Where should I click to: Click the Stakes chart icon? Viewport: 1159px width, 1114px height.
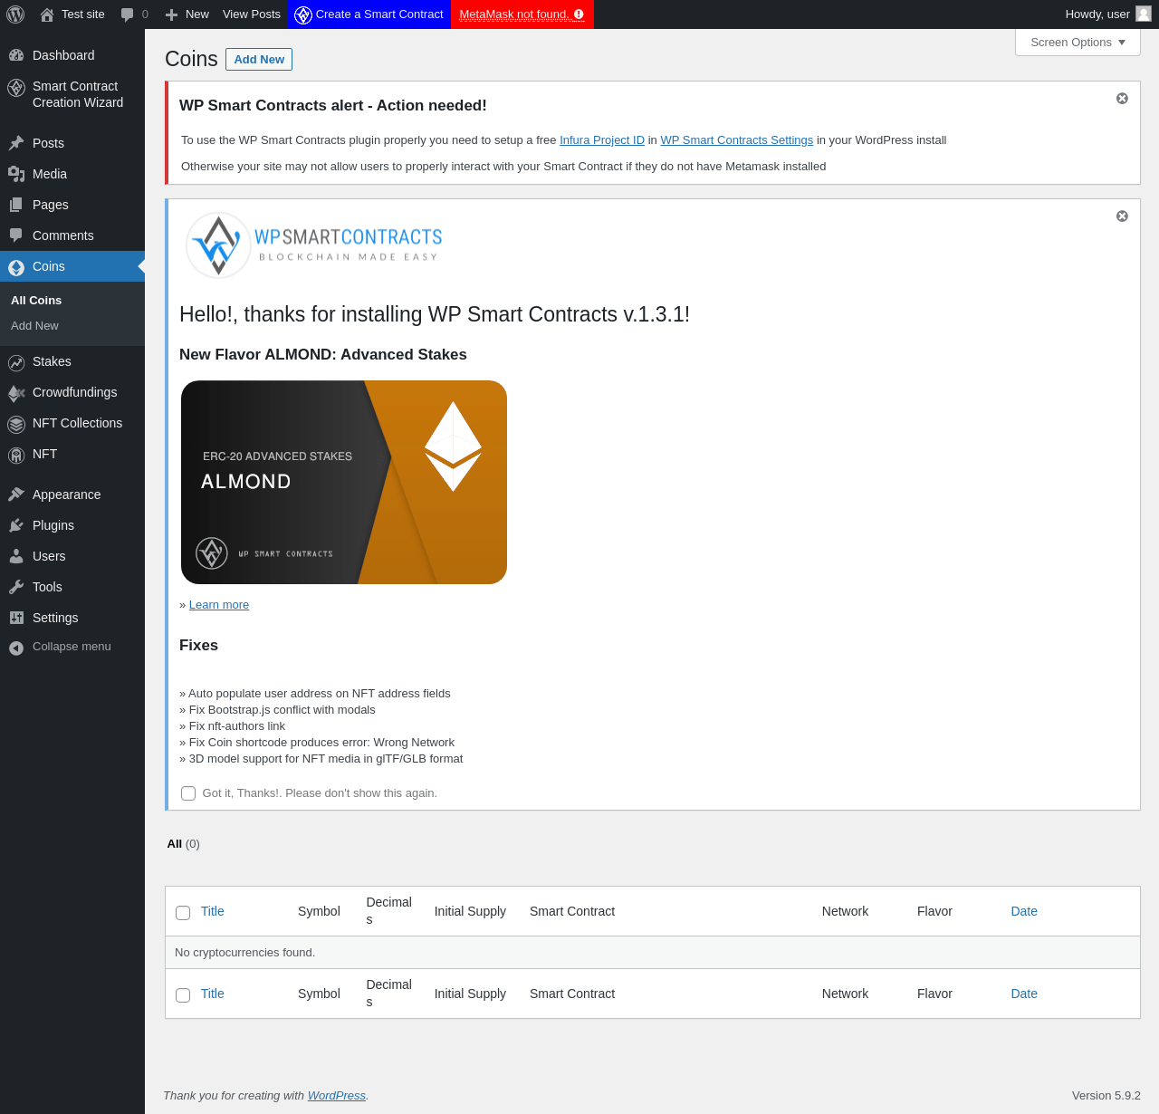click(x=16, y=362)
